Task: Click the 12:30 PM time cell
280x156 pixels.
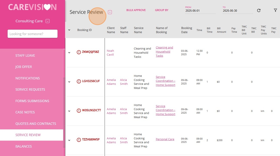Action: click(x=199, y=53)
